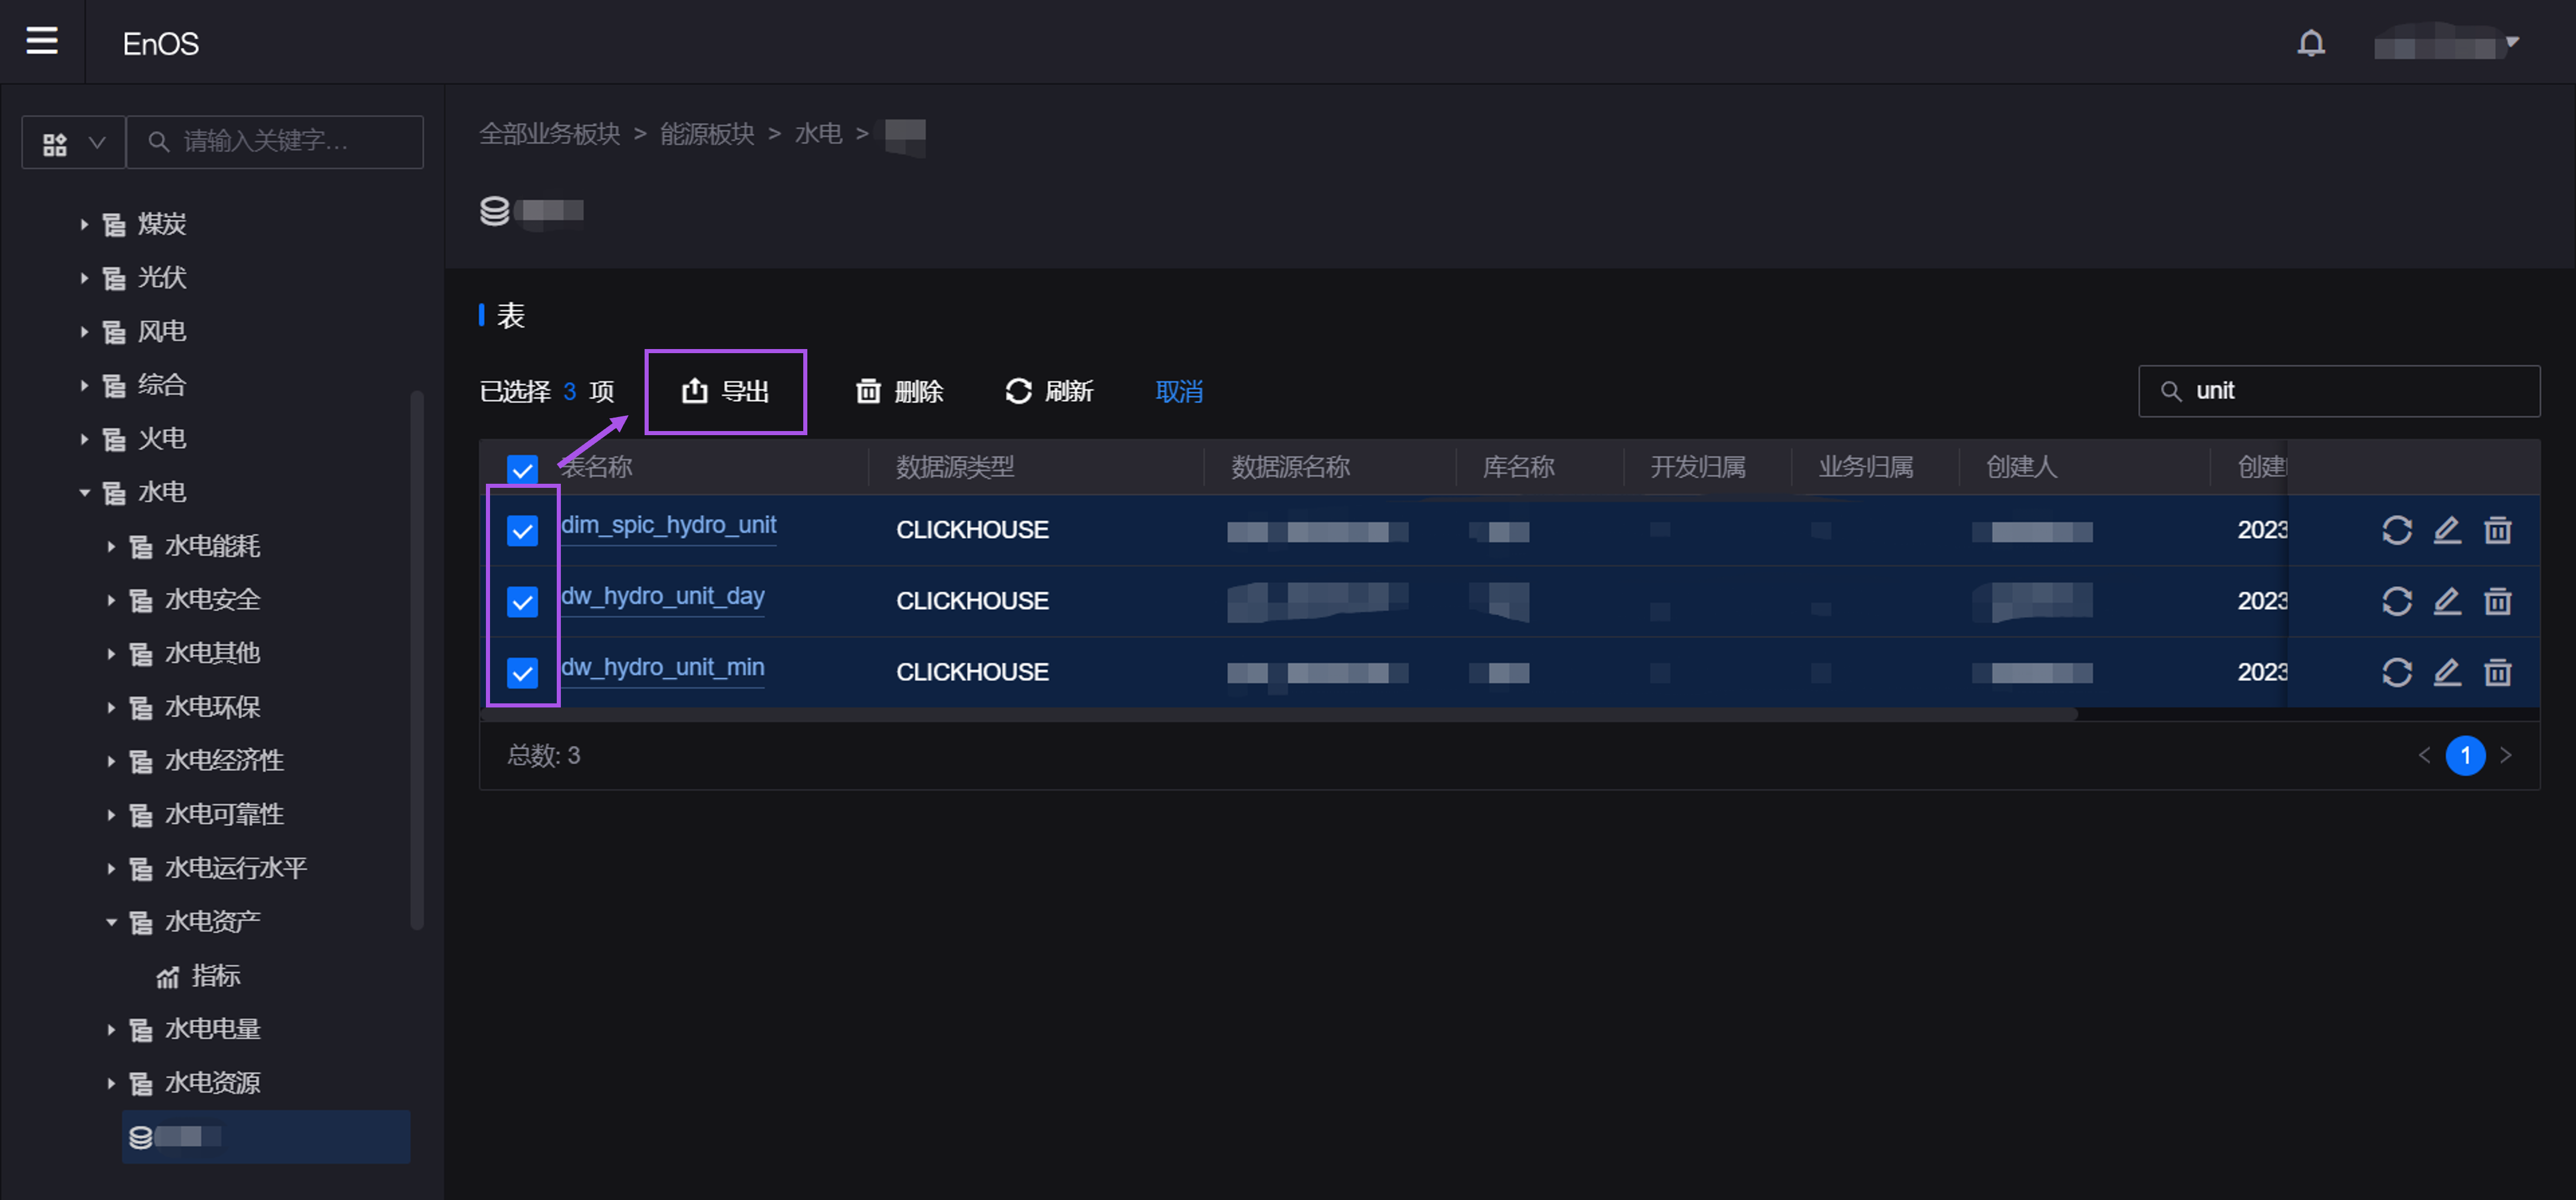Screen dimensions: 2576x1200
Task: Expand the 综合 tree node
Action: (84, 385)
